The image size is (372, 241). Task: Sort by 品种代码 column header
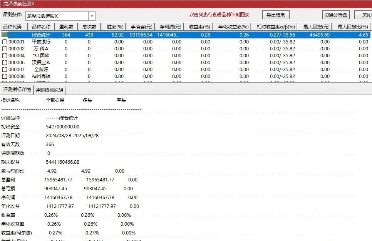click(x=14, y=27)
